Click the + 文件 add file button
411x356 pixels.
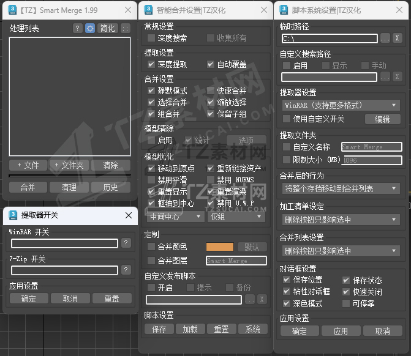tap(28, 165)
